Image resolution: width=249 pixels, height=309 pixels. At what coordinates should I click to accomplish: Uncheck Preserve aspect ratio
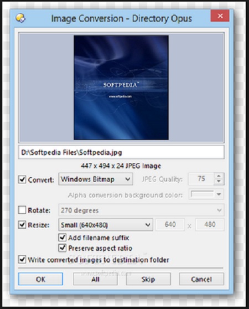62,248
